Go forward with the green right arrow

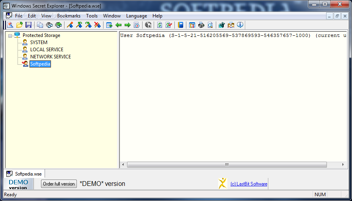pos(127,25)
